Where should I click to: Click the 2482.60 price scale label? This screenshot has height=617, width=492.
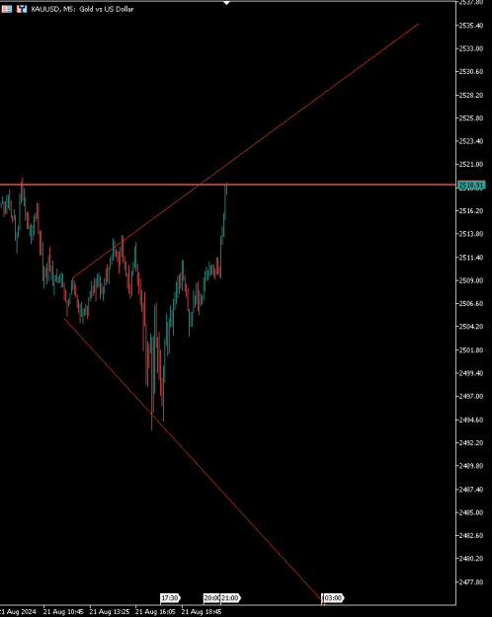click(471, 535)
